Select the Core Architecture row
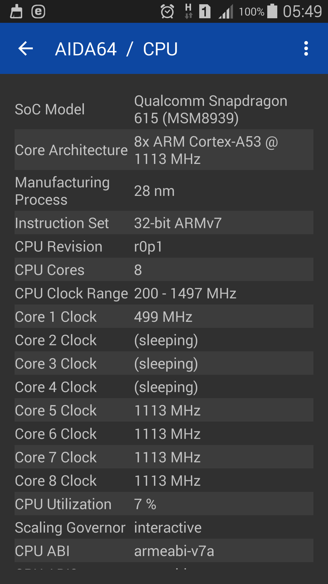This screenshot has height=584, width=328. point(164,150)
